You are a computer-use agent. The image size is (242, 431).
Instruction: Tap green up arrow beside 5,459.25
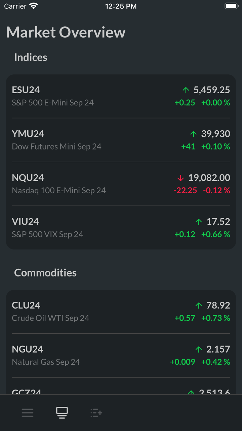tap(186, 90)
